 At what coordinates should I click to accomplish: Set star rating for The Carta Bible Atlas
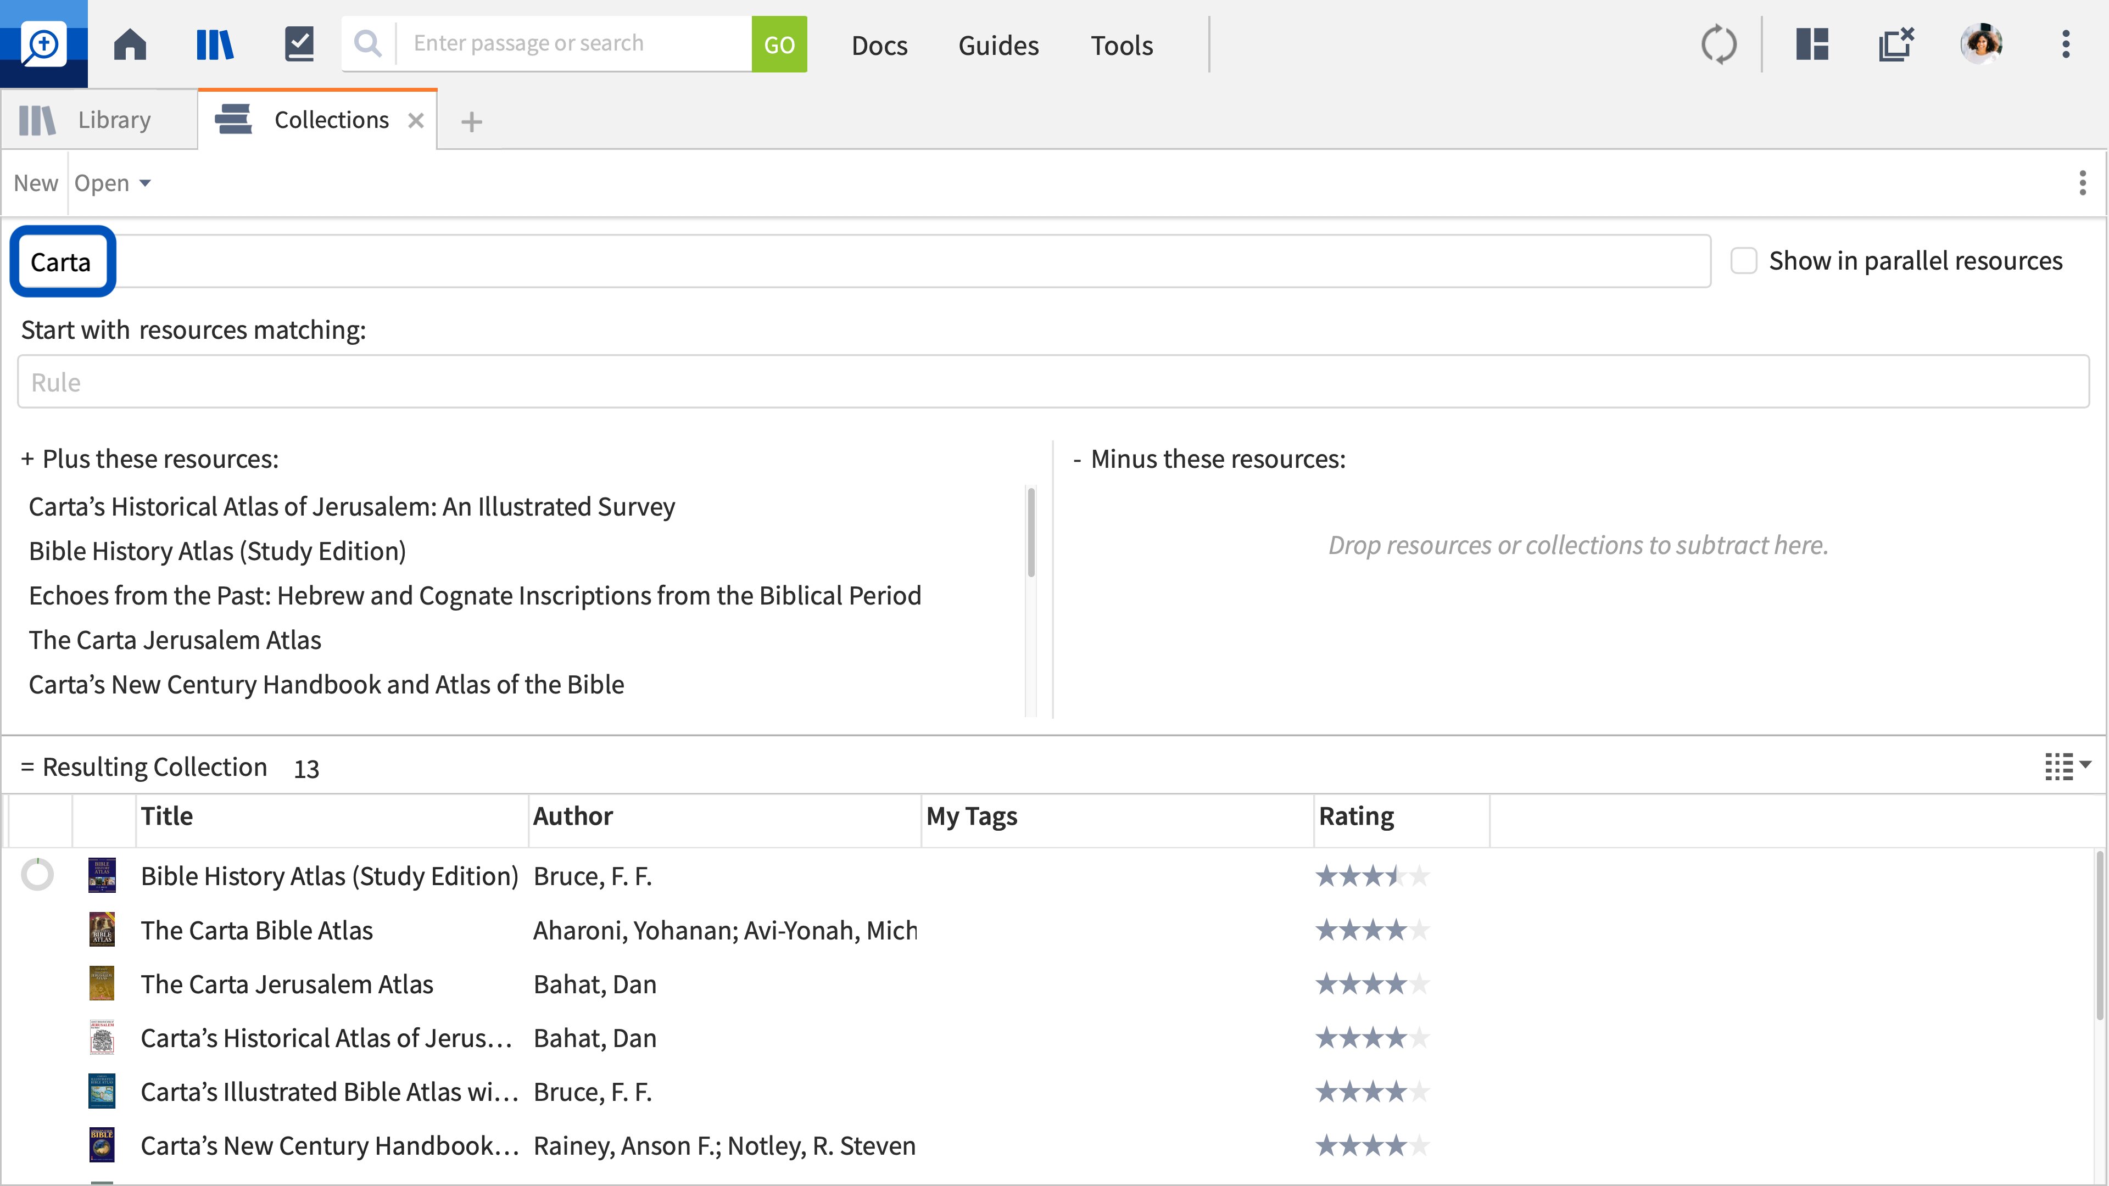click(x=1372, y=930)
